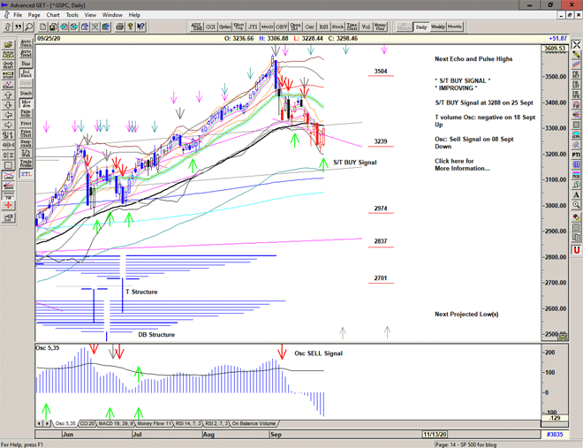The image size is (583, 448).
Task: Select the Weekly timeframe button
Action: (438, 27)
